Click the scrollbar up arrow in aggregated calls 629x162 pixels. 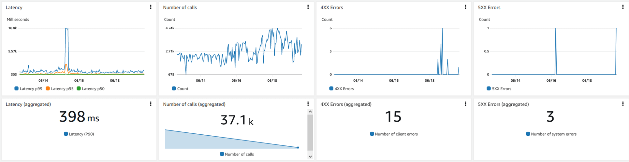click(x=310, y=112)
